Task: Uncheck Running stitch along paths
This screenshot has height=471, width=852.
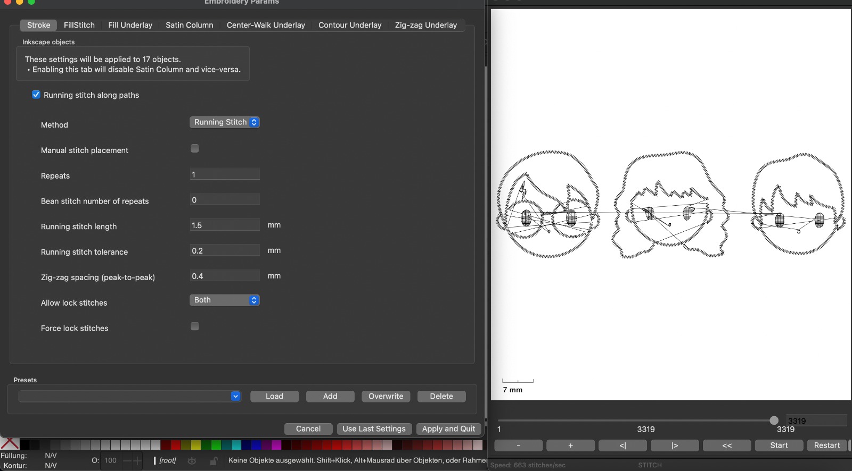Action: click(x=36, y=95)
